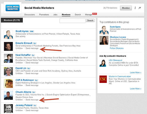Select the Members tab

coord(66,15)
